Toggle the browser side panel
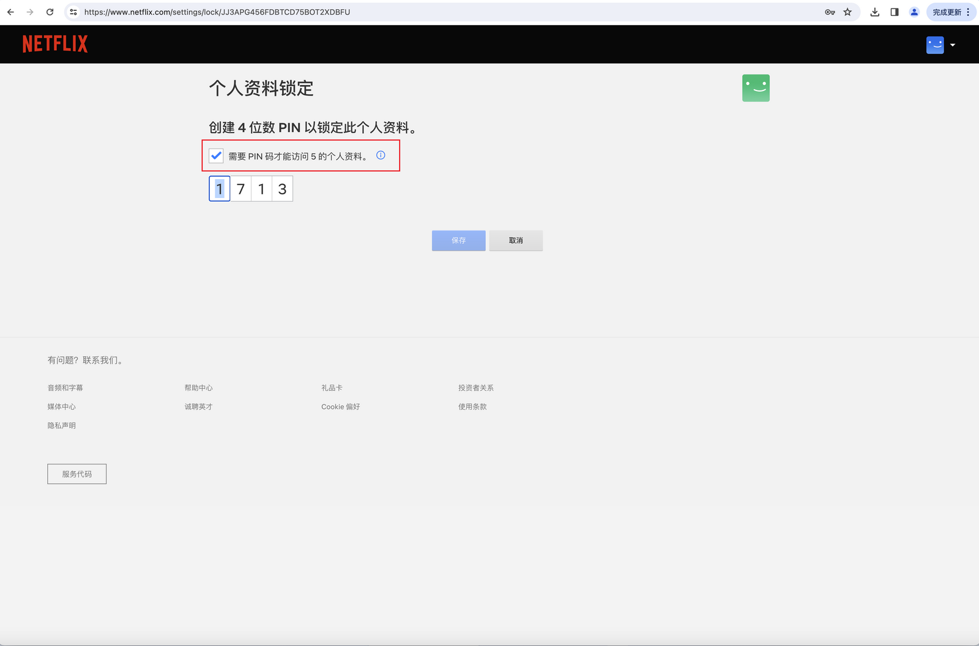979x646 pixels. click(x=895, y=12)
